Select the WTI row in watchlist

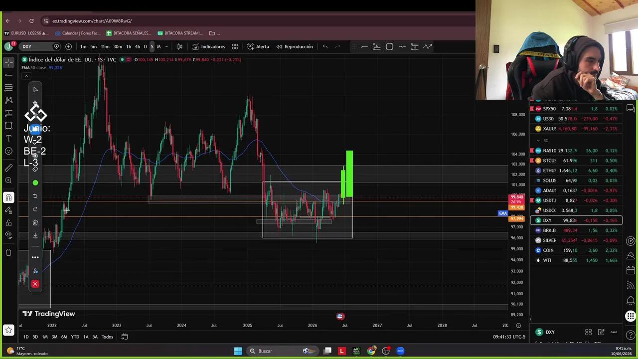click(x=576, y=260)
